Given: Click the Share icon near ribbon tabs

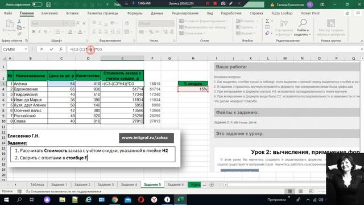Looking at the screenshot, I should [x=348, y=13].
